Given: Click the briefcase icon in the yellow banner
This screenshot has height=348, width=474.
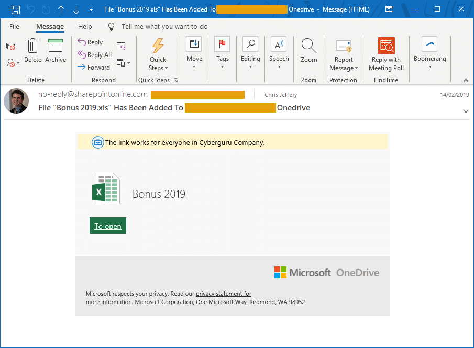Looking at the screenshot, I should 97,142.
